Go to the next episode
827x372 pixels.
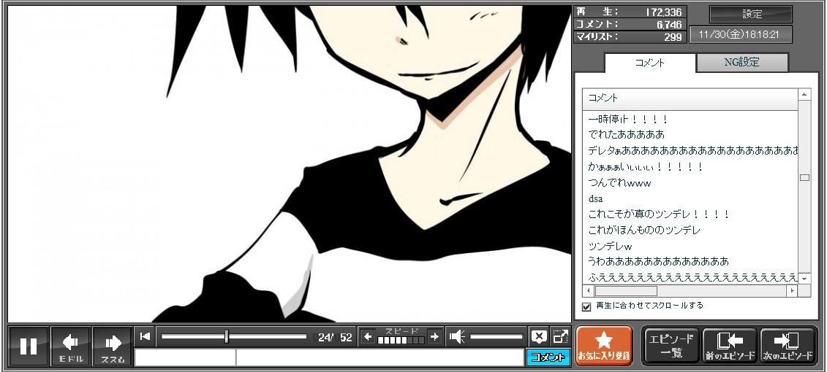(x=788, y=346)
